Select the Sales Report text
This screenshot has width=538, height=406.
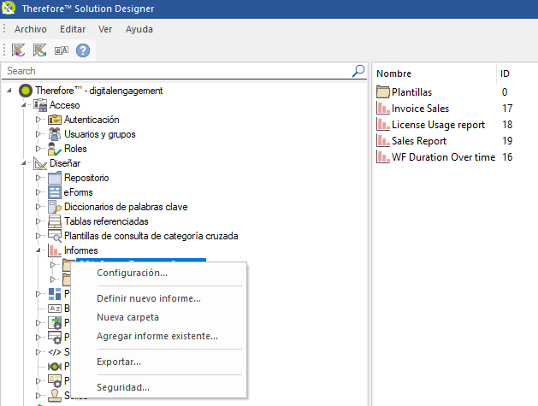[x=418, y=141]
